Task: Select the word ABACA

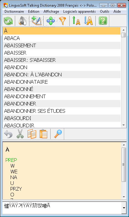Action: click(62, 38)
